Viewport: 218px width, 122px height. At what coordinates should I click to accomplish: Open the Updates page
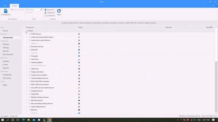(x=6, y=61)
